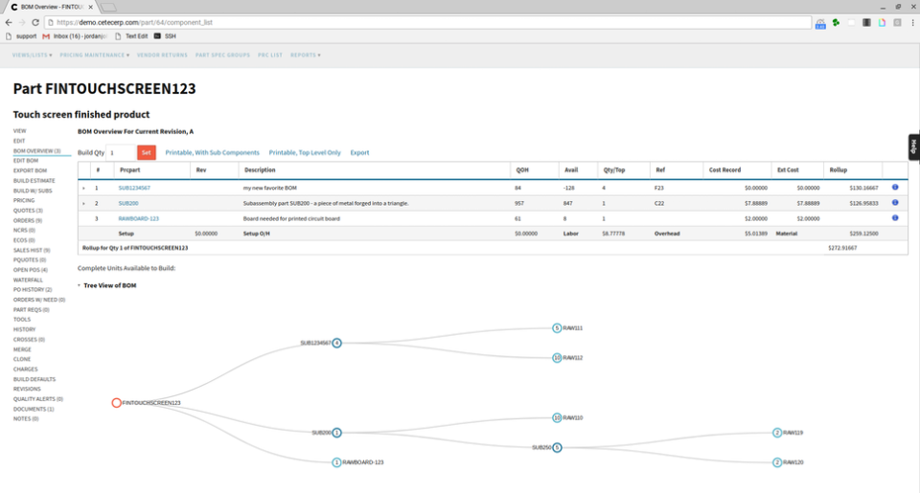Viewport: 920px width, 493px height.
Task: Open Part Spec Groups in top navigation
Action: coord(222,56)
